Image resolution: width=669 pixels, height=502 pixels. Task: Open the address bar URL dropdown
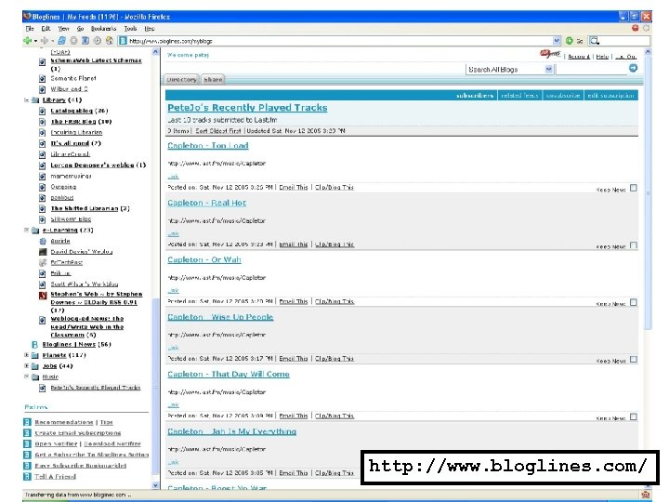(x=557, y=41)
